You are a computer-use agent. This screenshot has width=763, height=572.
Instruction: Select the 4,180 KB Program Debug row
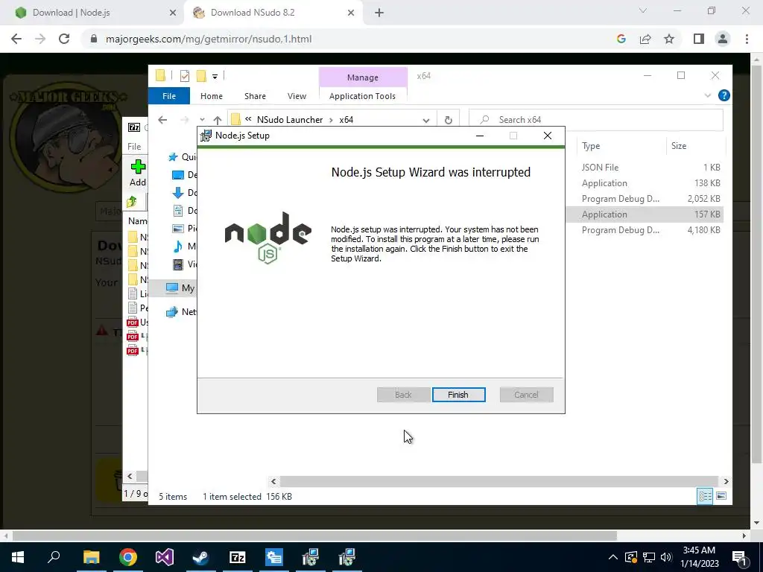pos(645,230)
